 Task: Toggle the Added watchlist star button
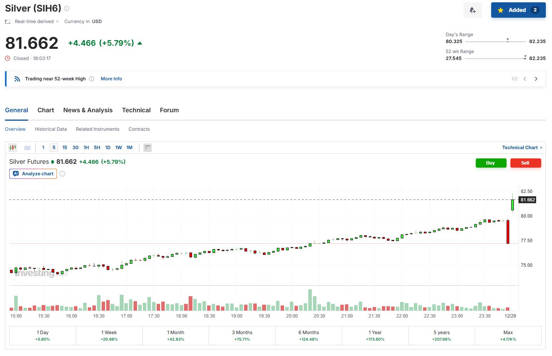(518, 10)
